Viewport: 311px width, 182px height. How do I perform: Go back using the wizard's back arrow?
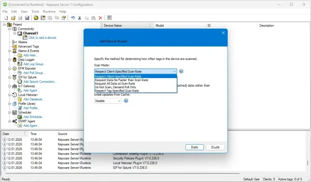pyautogui.click(x=88, y=41)
